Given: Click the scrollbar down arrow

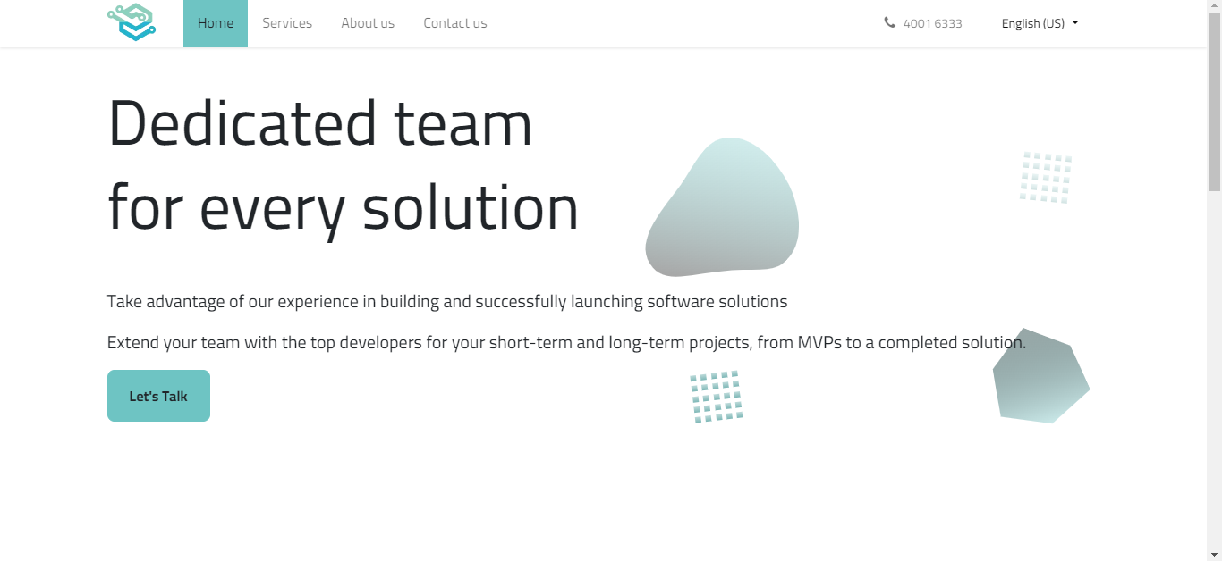Looking at the screenshot, I should pos(1214,555).
